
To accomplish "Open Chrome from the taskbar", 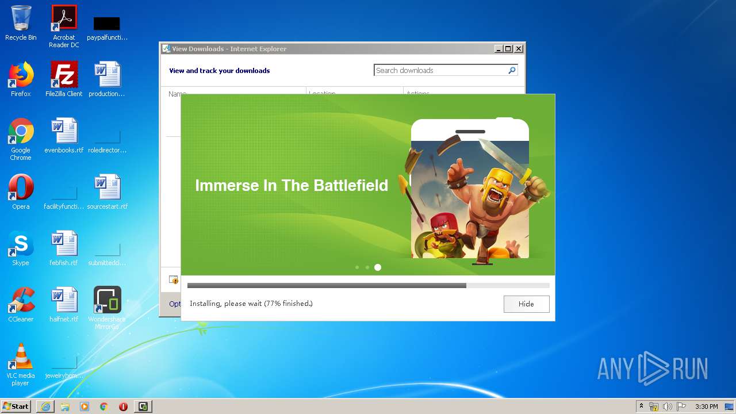I will click(x=104, y=407).
